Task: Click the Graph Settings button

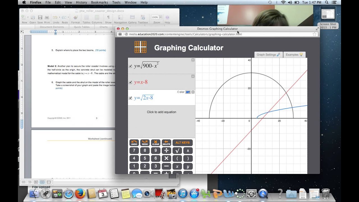Action: tap(268, 55)
